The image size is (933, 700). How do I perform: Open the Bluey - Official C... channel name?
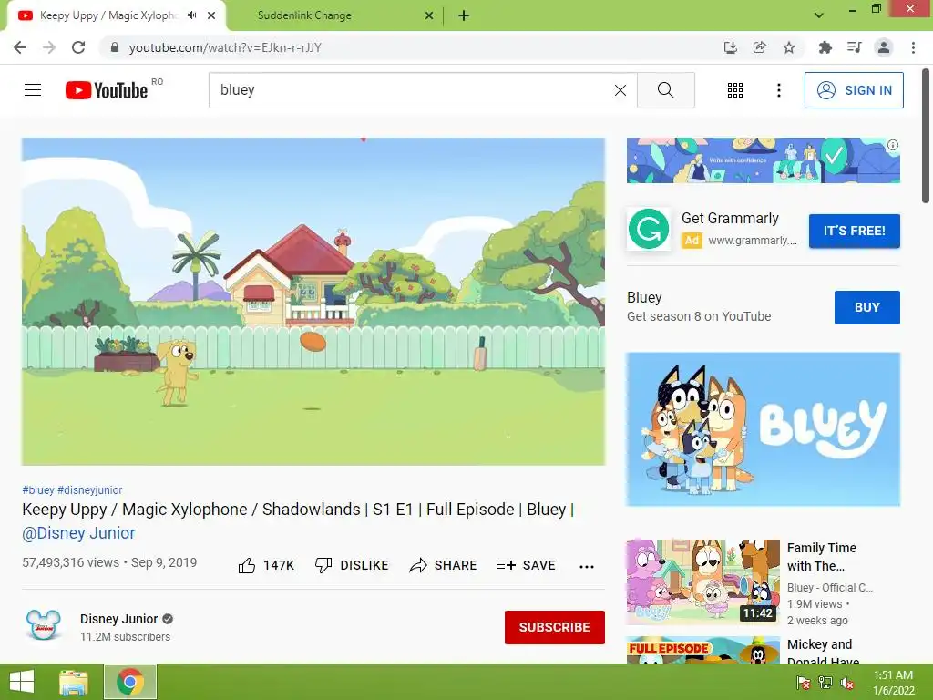coord(830,588)
